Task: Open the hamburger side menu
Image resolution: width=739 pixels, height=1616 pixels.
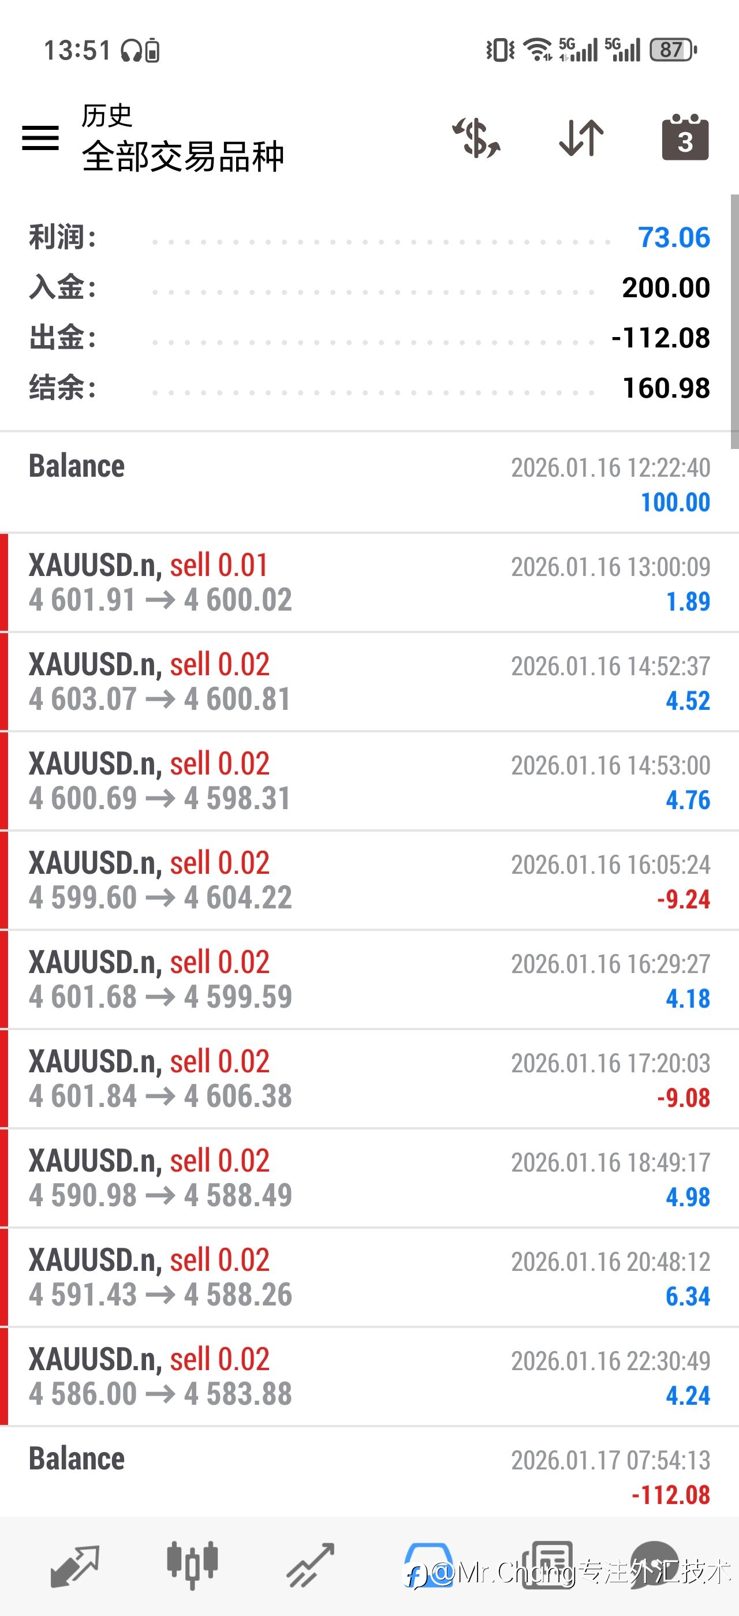Action: point(40,137)
